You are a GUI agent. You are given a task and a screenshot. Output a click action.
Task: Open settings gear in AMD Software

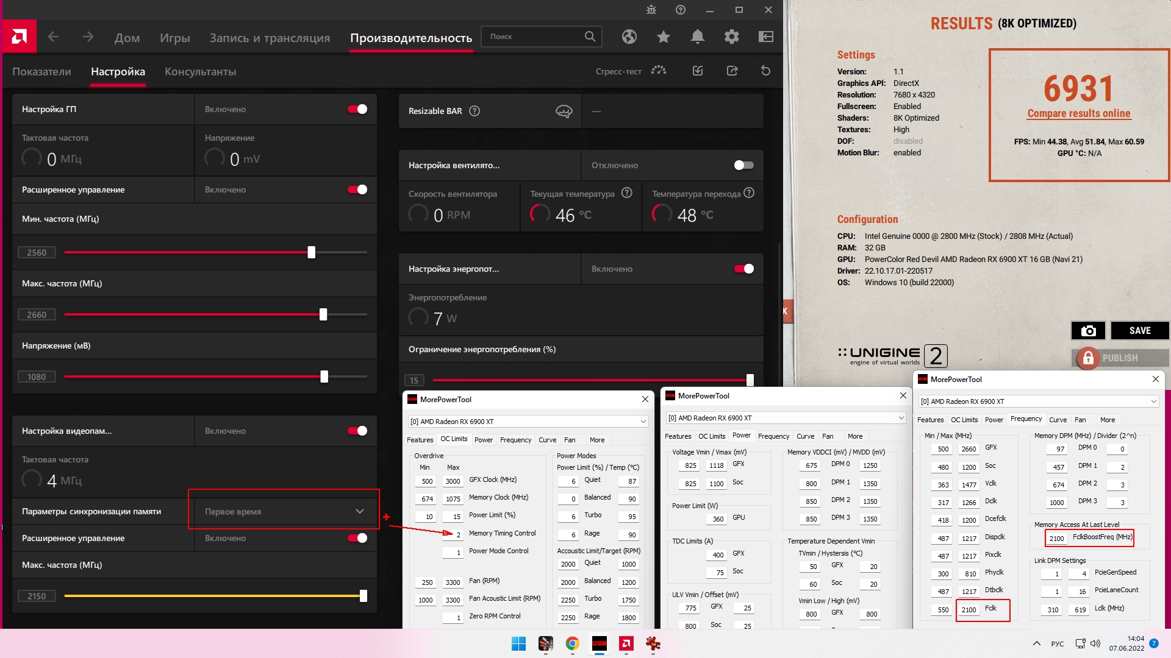[731, 37]
